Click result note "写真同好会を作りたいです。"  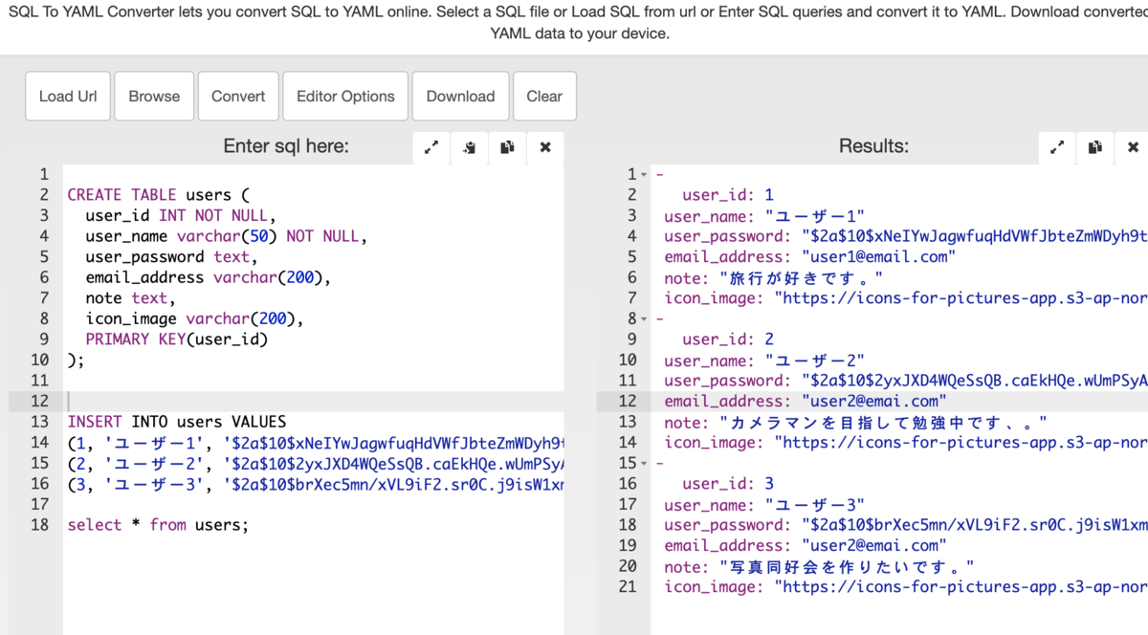[819, 566]
